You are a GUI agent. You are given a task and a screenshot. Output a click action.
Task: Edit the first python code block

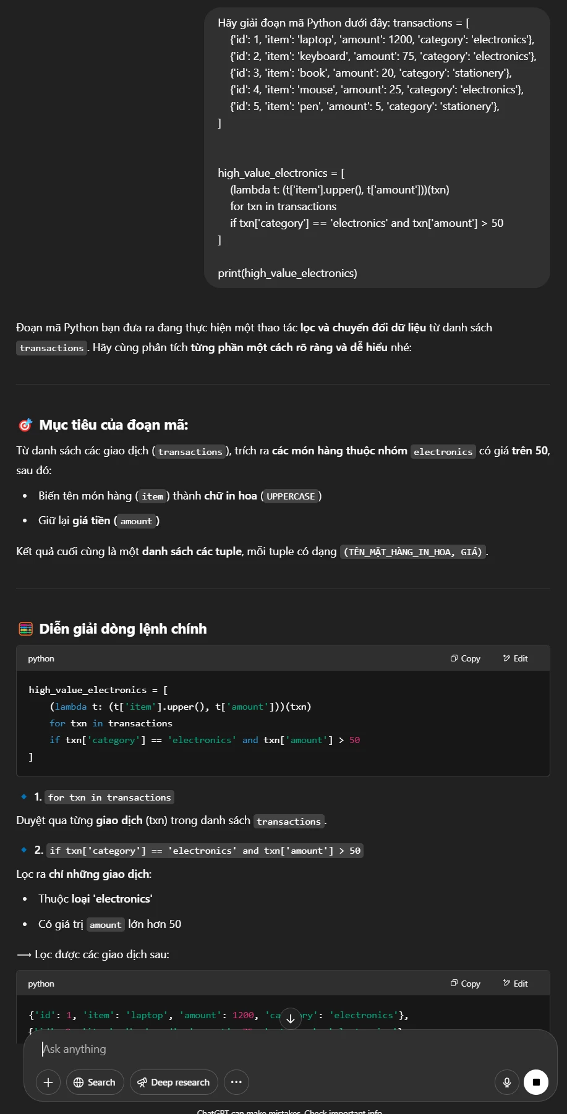516,658
